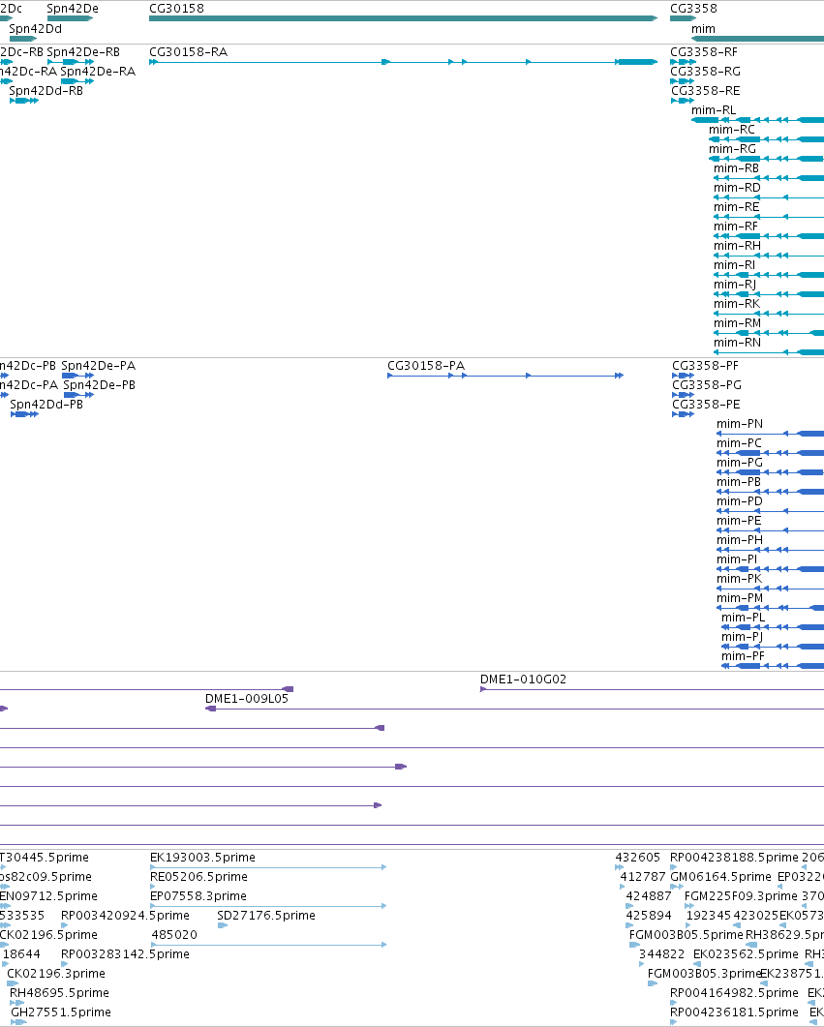Click the mim gene label

click(x=704, y=29)
